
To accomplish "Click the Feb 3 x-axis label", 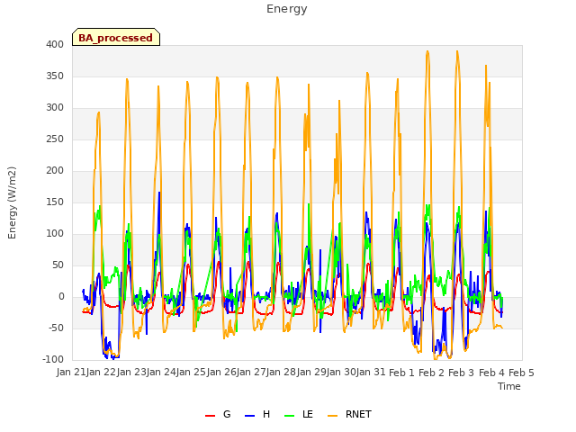I will pos(462,373).
